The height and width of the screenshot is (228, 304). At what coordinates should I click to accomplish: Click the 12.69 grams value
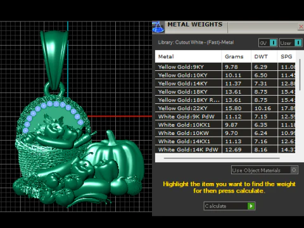tap(233, 149)
